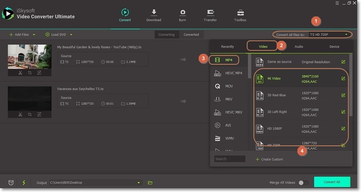Toggle Merge All Videos switch
This screenshot has width=361, height=192.
[304, 183]
